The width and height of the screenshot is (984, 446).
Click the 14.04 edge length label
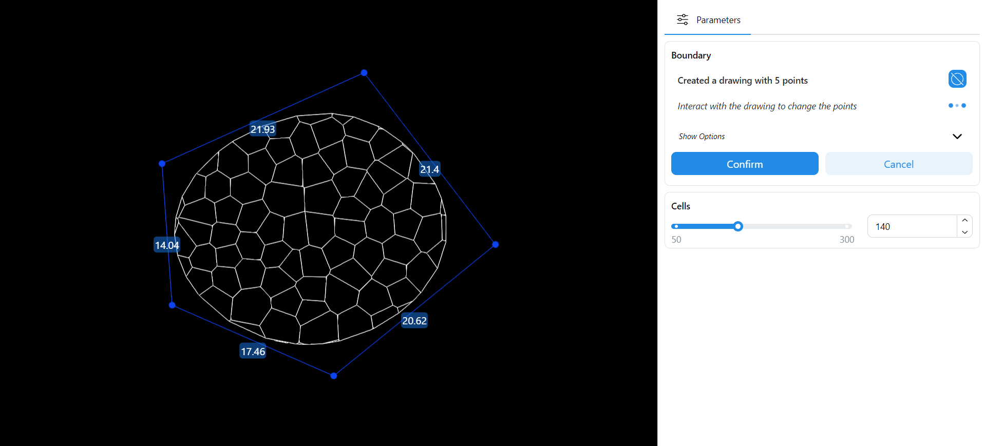(167, 245)
